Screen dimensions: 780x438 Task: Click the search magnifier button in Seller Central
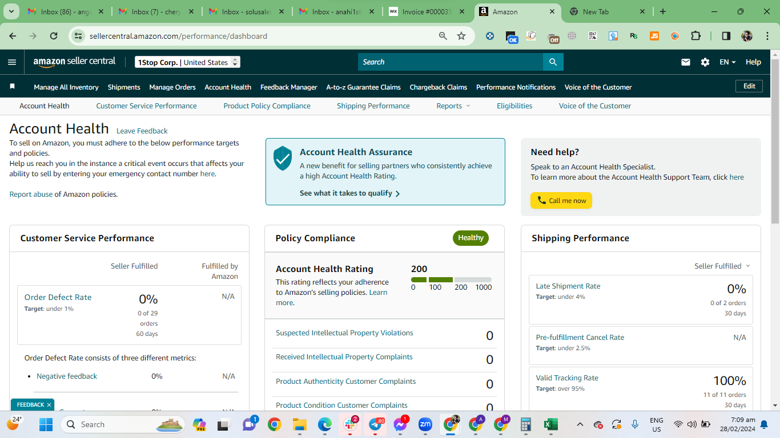tap(553, 62)
